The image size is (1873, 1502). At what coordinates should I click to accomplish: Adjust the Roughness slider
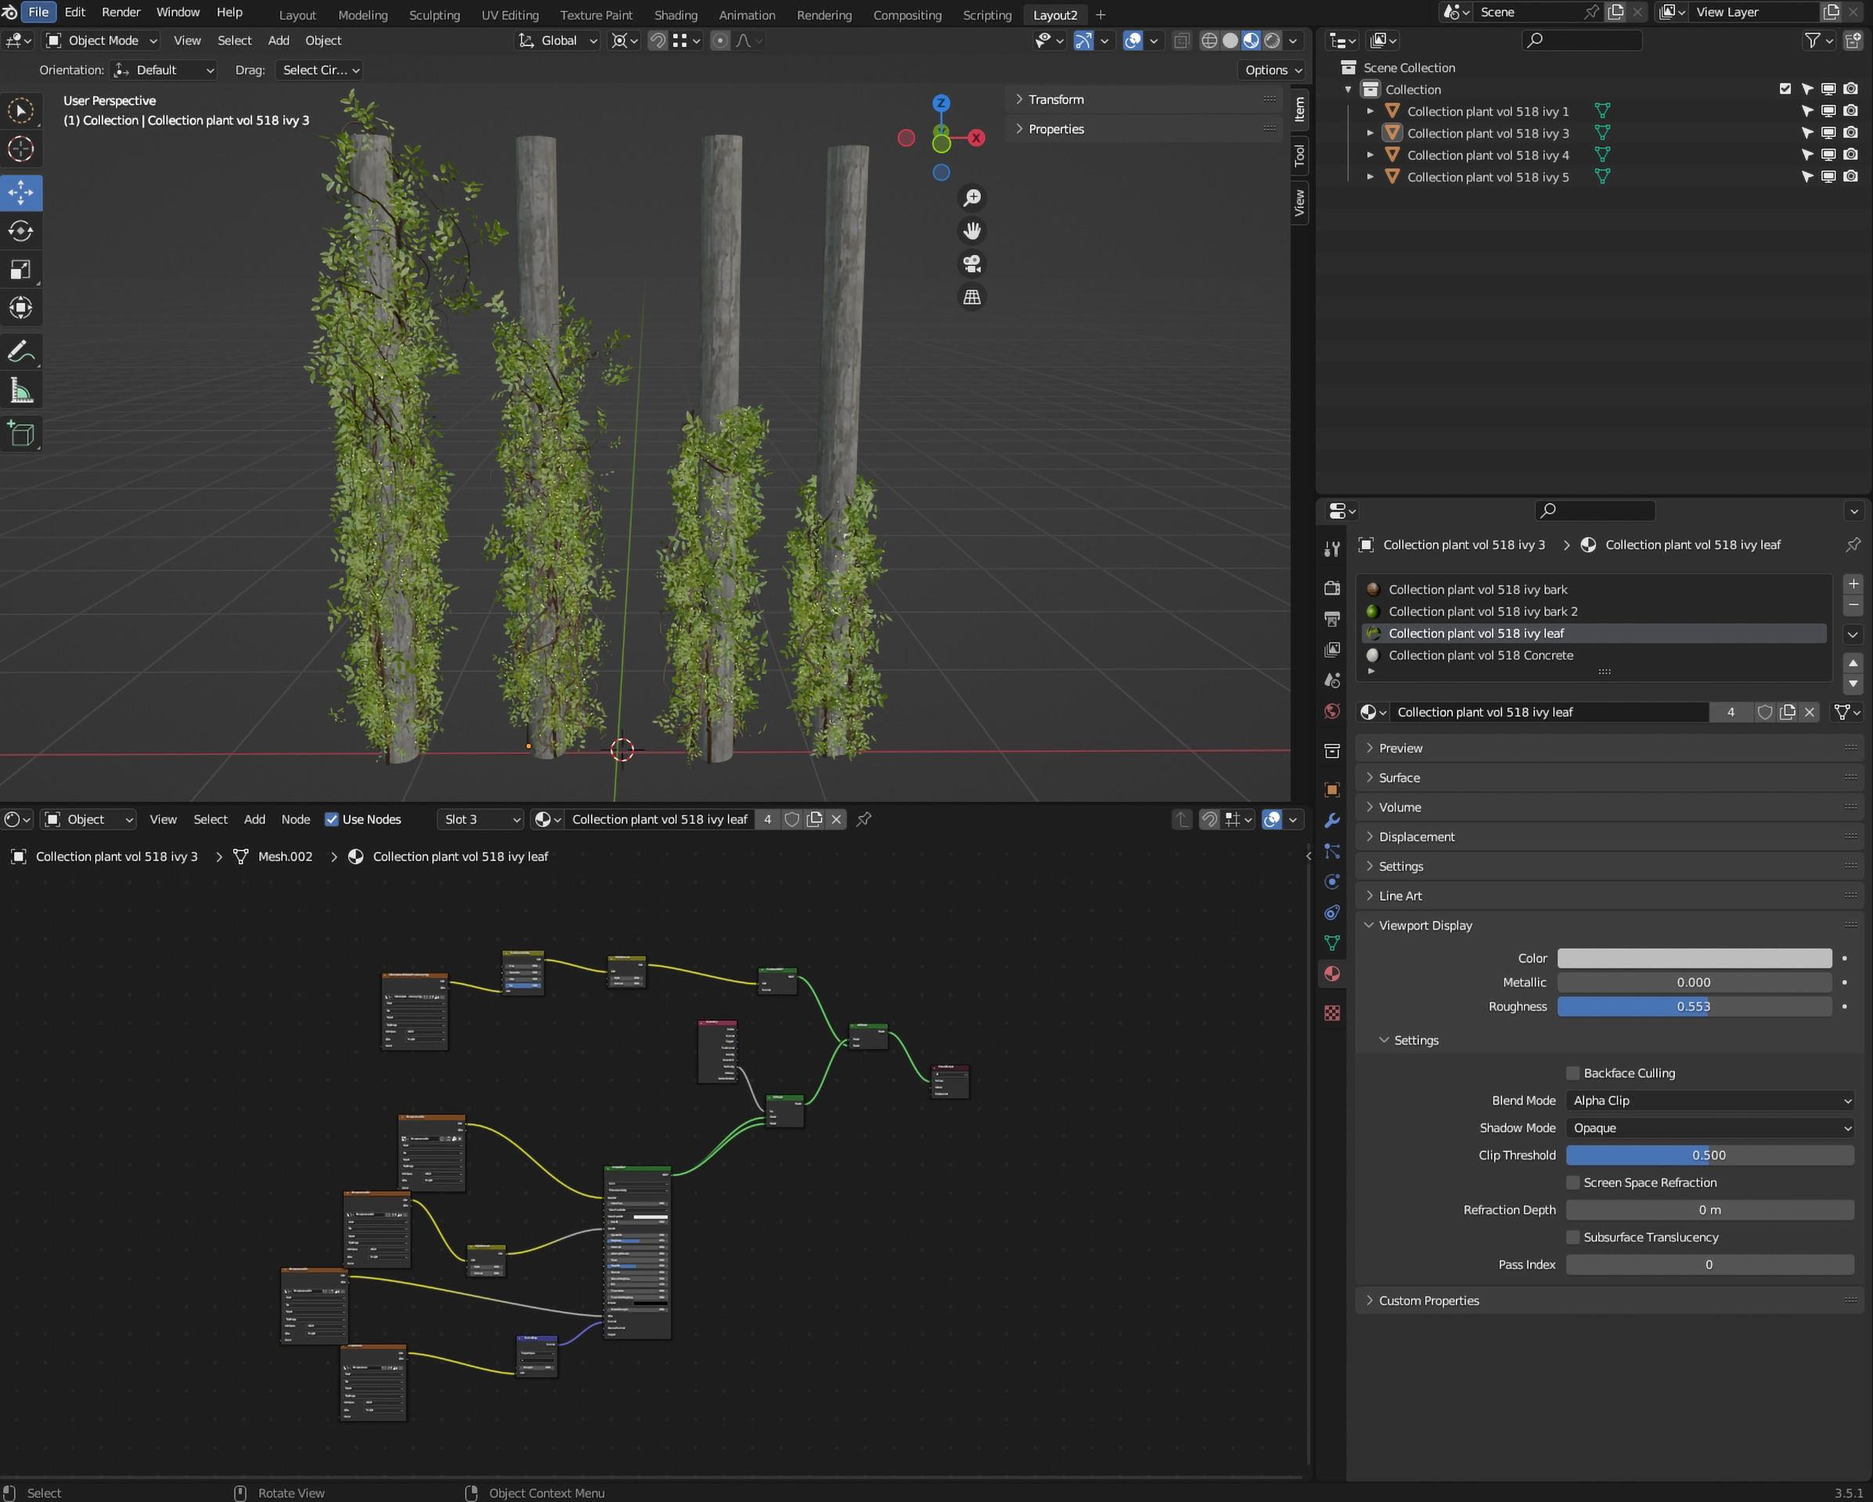(1694, 1007)
